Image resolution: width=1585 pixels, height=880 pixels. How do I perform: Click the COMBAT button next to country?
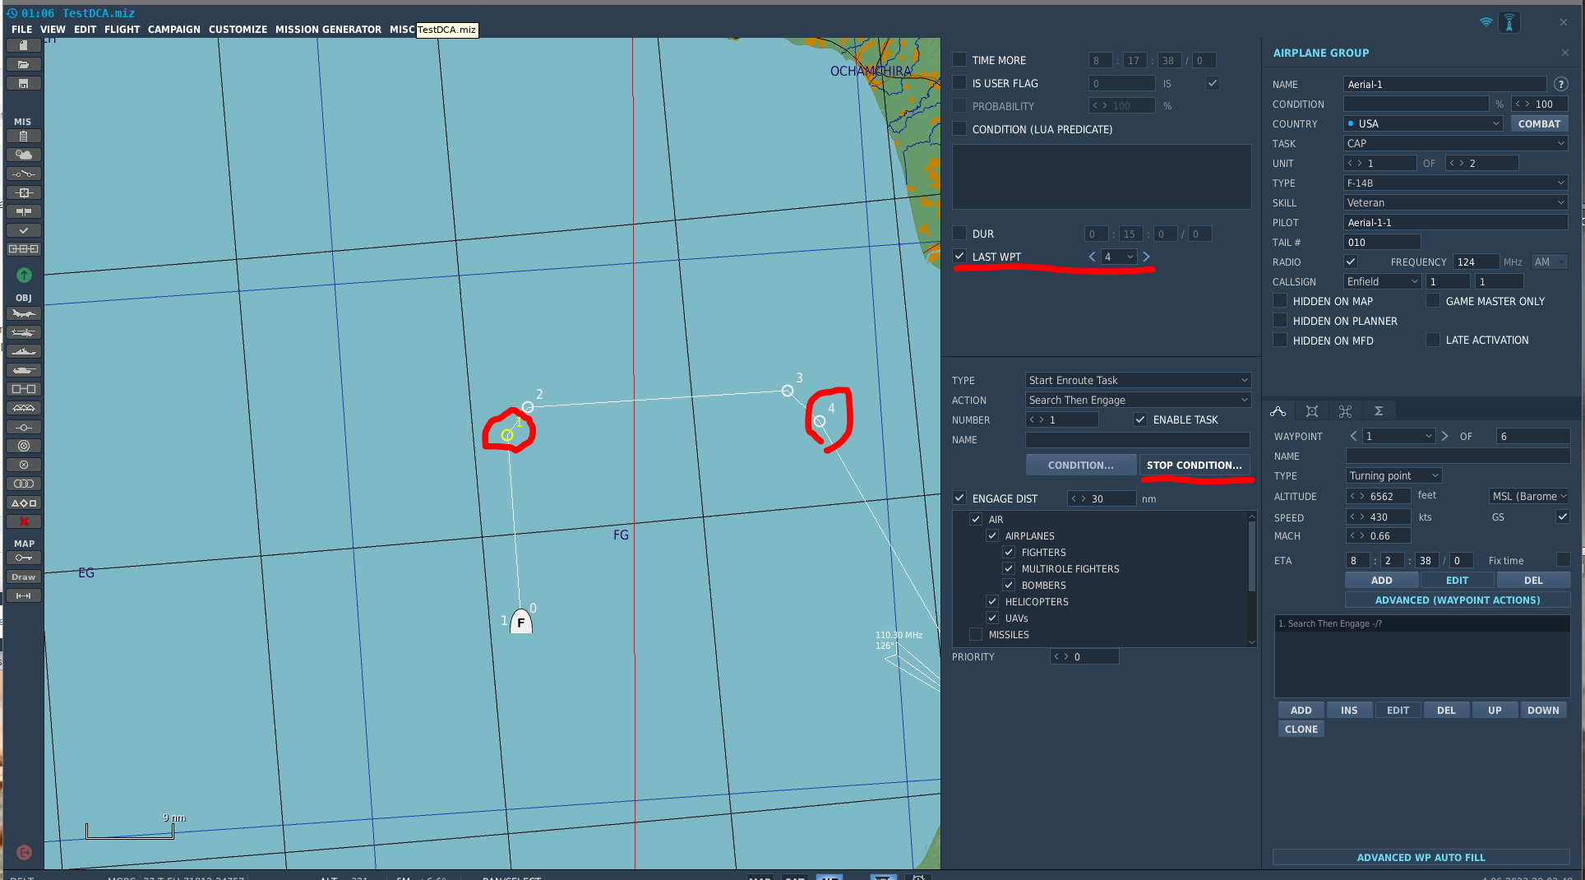pos(1539,123)
